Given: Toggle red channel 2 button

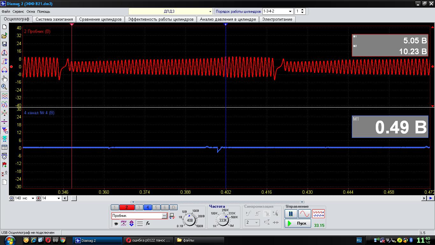Looking at the screenshot, I should pyautogui.click(x=127, y=207).
